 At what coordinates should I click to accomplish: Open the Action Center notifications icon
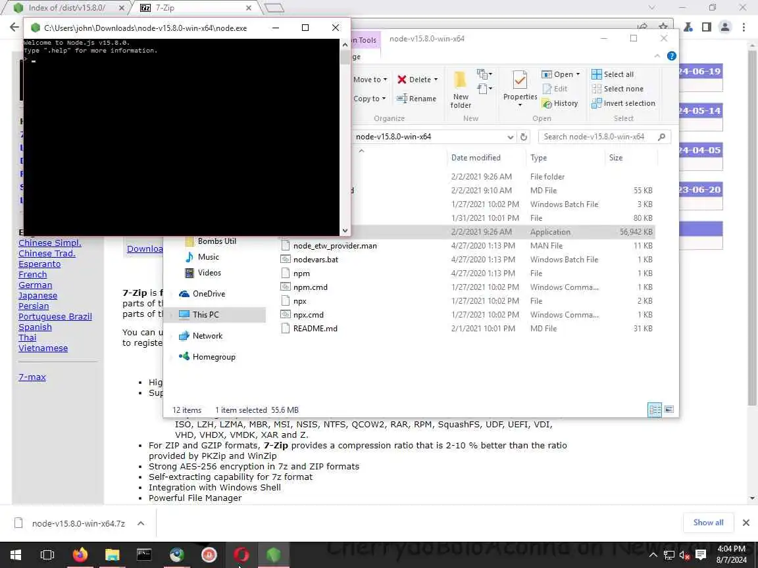coord(701,555)
